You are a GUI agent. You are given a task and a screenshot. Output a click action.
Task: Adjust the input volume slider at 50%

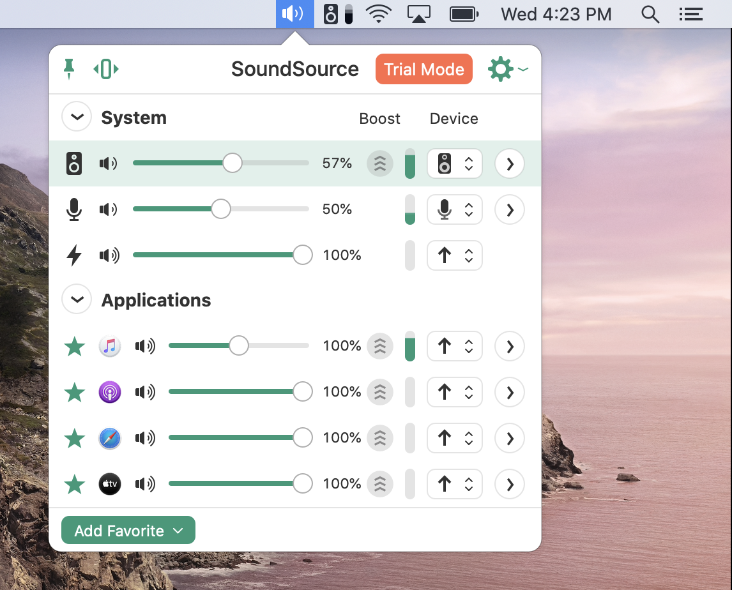221,209
